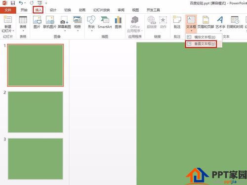Open the Online Pictures (联机图片) tool
This screenshot has height=185, width=247.
[x=50, y=22]
